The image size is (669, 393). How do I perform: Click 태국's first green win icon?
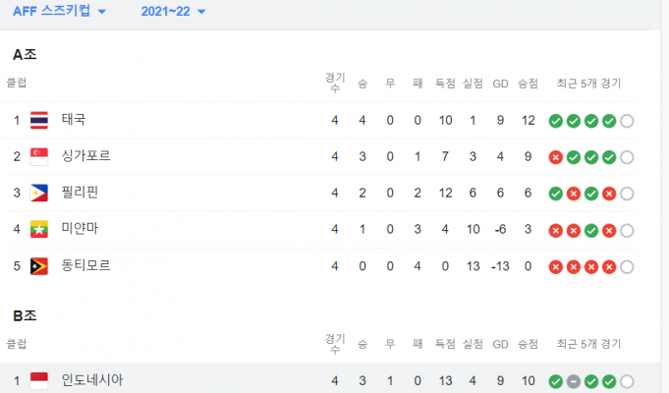[x=555, y=121]
